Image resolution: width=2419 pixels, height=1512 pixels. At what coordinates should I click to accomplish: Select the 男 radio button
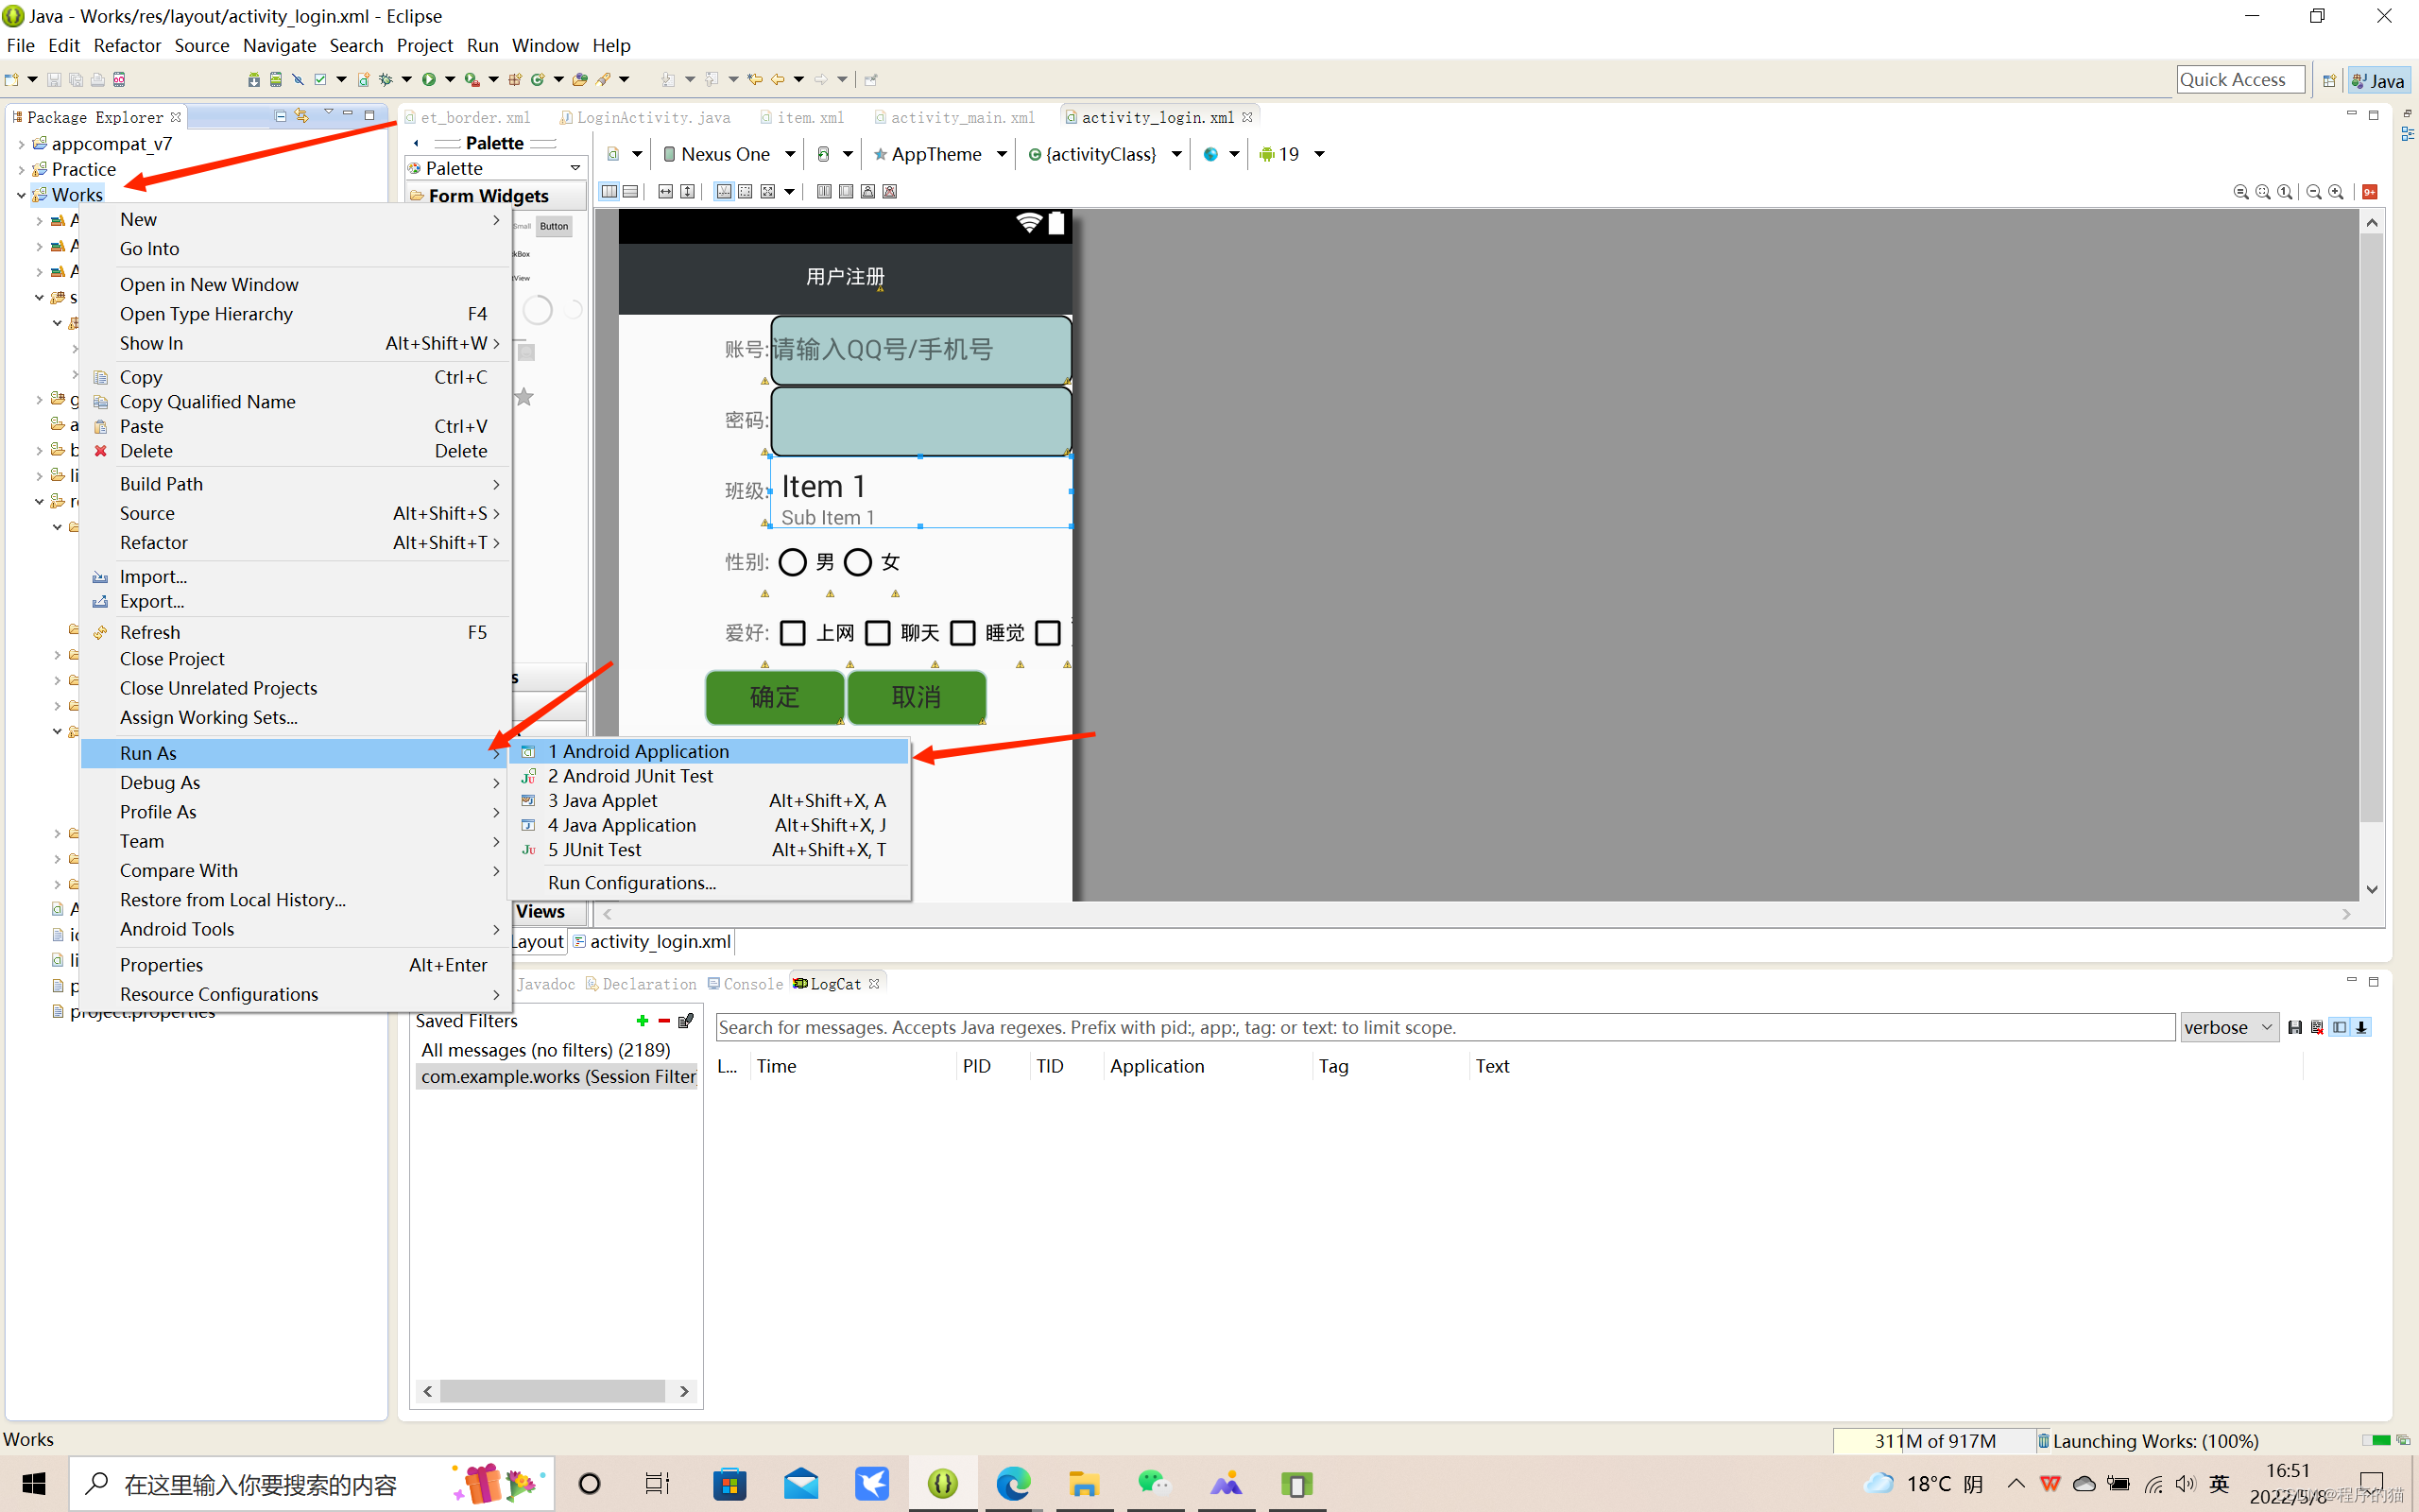793,562
